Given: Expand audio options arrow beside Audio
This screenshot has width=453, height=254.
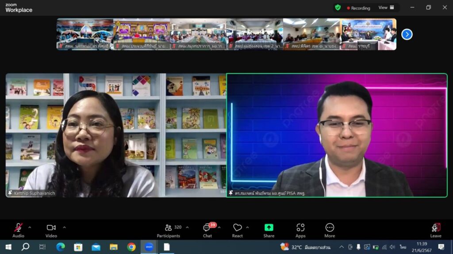Looking at the screenshot, I should (30, 228).
